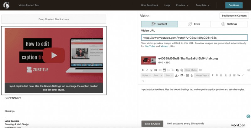Toggle underline formatting in the editor toolbar
The height and width of the screenshot is (128, 251).
click(x=151, y=70)
